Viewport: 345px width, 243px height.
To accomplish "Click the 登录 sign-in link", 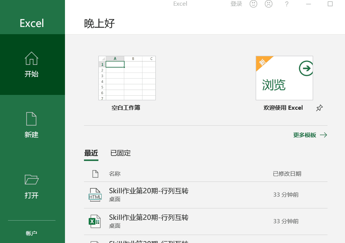I will coord(236,4).
